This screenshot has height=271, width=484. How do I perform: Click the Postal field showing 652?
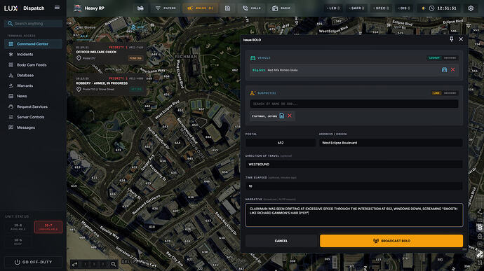[x=281, y=143]
